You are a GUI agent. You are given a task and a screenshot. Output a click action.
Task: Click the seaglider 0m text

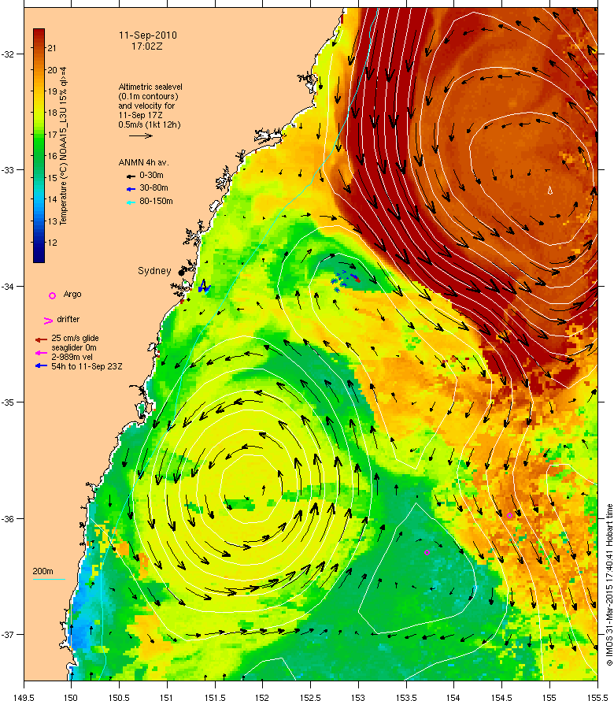[x=74, y=347]
